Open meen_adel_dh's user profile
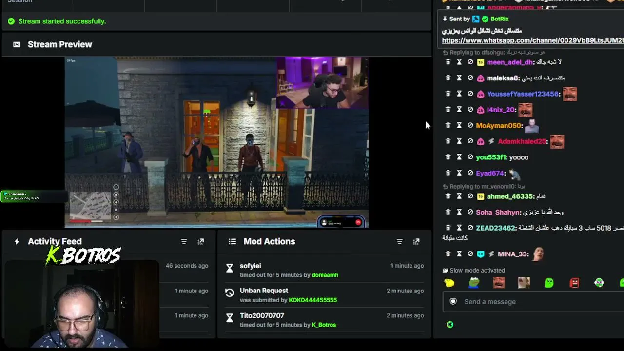This screenshot has height=351, width=624. pyautogui.click(x=510, y=62)
